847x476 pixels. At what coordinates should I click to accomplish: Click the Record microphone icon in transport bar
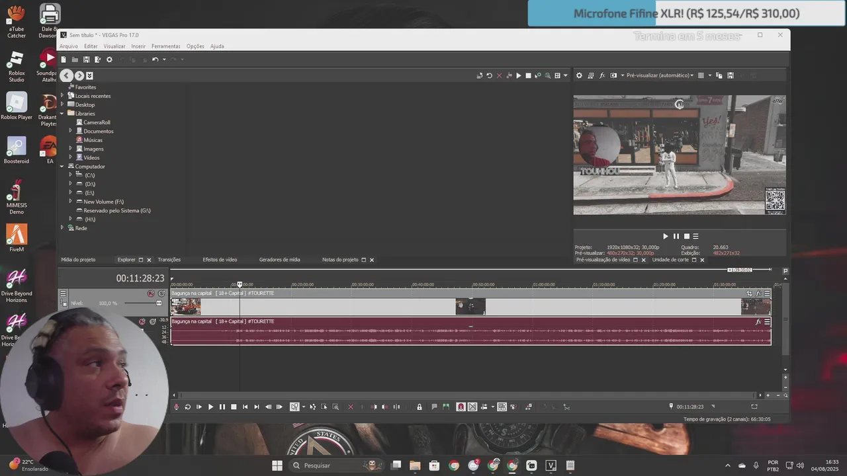[x=176, y=407]
